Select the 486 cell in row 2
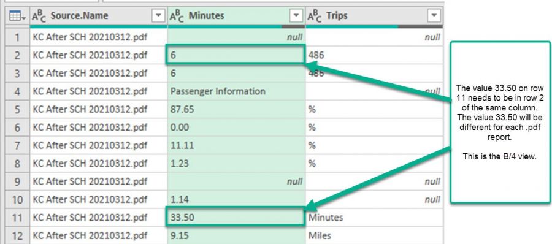 (x=374, y=55)
